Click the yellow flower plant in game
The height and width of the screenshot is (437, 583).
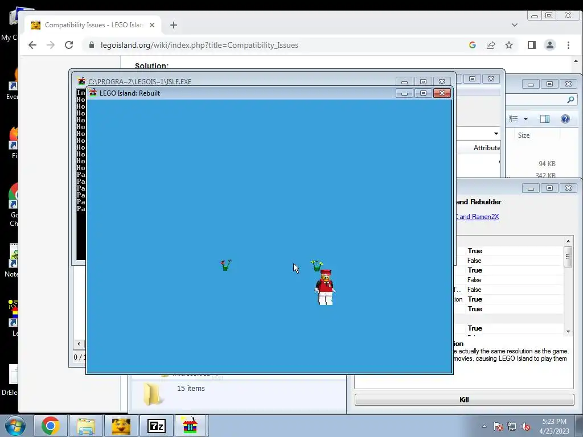317,266
